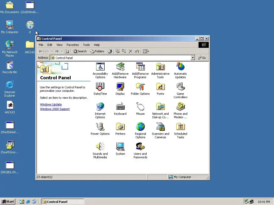Expand the Address bar dropdown
Viewport: 274px width, 205px height.
point(193,58)
